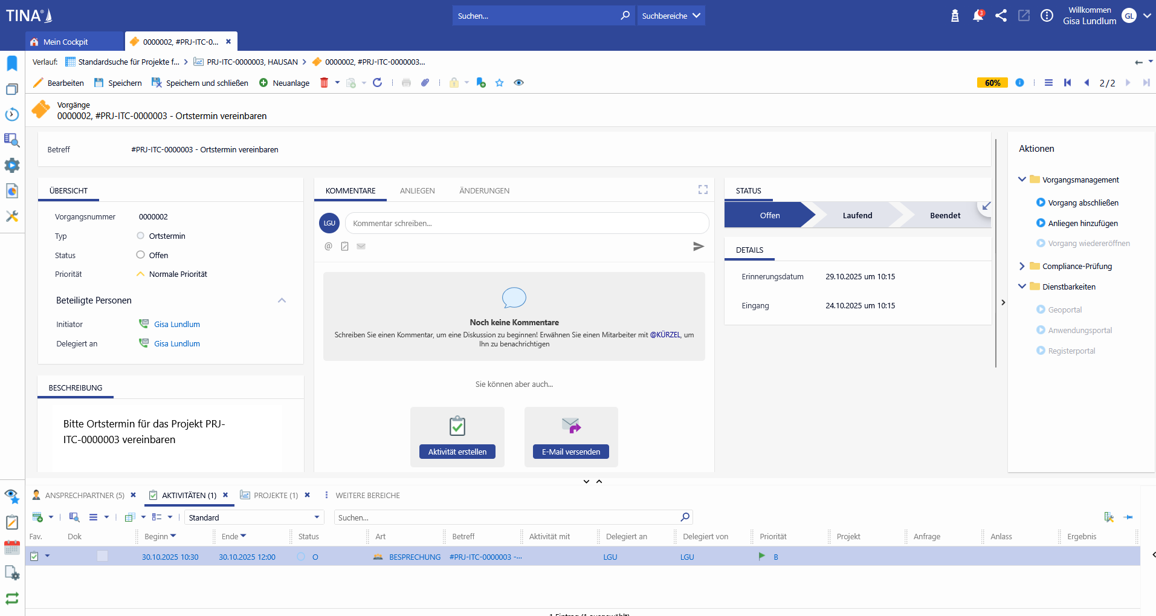Click the Aktivität erstellen button
The image size is (1156, 616).
click(457, 452)
